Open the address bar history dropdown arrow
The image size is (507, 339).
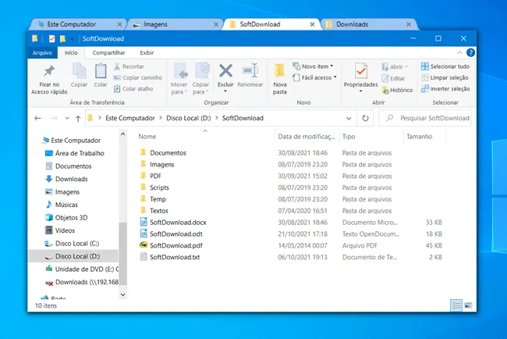pyautogui.click(x=349, y=118)
